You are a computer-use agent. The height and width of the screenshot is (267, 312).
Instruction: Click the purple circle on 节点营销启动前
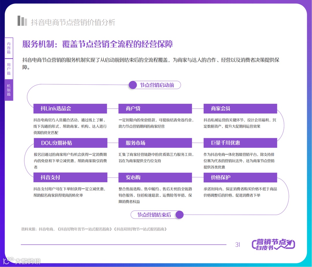[x=133, y=85]
